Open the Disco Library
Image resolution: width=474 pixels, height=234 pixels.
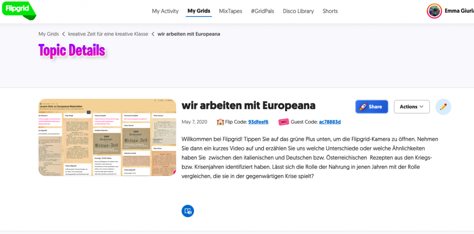[298, 11]
